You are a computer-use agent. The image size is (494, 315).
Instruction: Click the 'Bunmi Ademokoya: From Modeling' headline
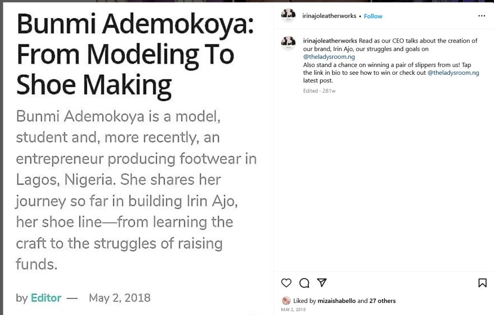135,54
